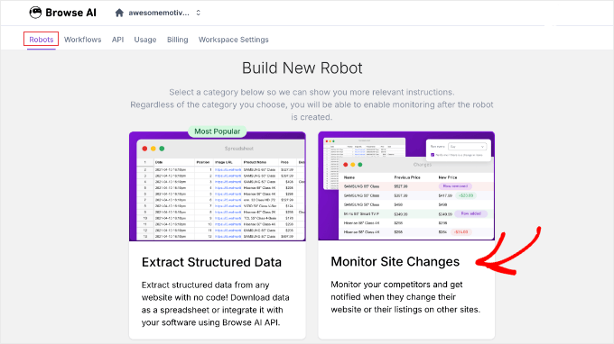
Task: Click the Browse AI brand name
Action: click(70, 13)
